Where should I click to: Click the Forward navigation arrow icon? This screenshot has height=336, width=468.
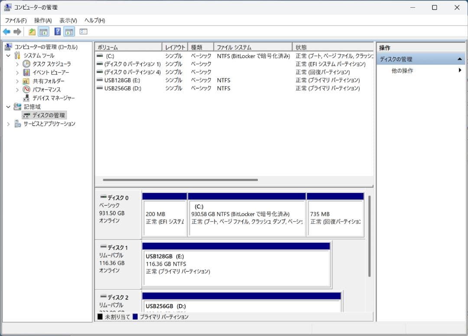(17, 31)
